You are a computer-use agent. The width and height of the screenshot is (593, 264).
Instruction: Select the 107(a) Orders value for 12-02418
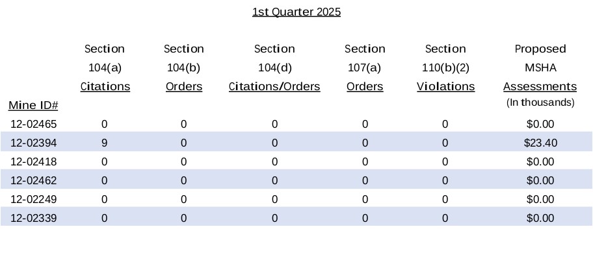[x=365, y=162]
